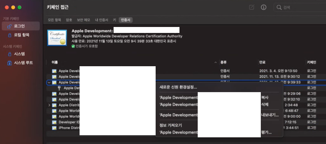Choose the 복사 context menu entry
Image resolution: width=326 pixels, height=144 pixels.
click(265, 98)
